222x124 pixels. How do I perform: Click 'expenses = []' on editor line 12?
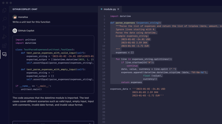pyautogui.click(x=125, y=53)
